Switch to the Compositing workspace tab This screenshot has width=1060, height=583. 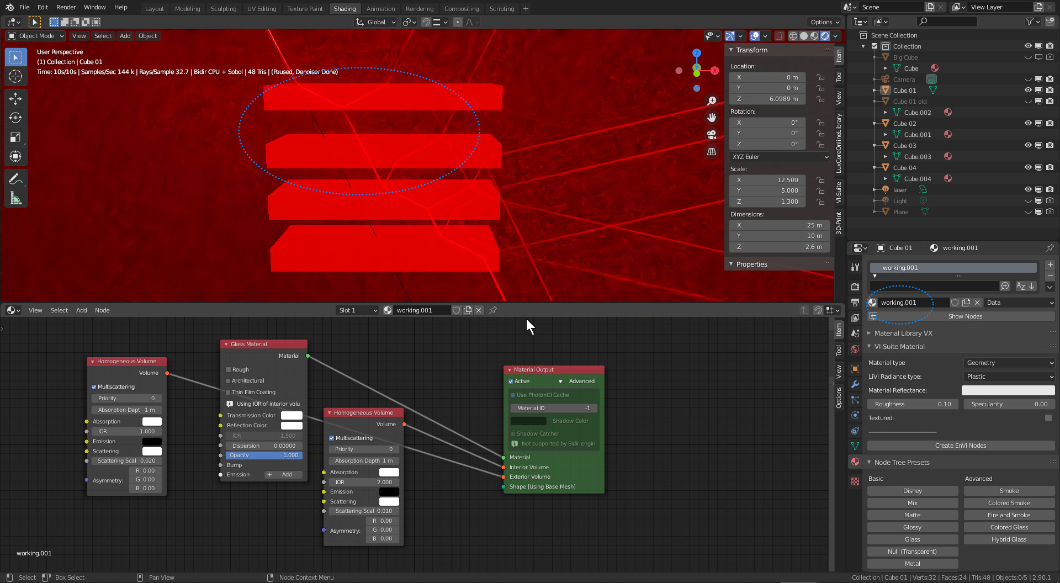[x=461, y=9]
